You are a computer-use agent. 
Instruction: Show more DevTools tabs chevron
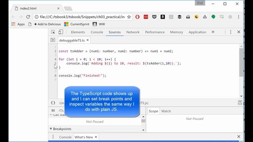[x=213, y=32]
